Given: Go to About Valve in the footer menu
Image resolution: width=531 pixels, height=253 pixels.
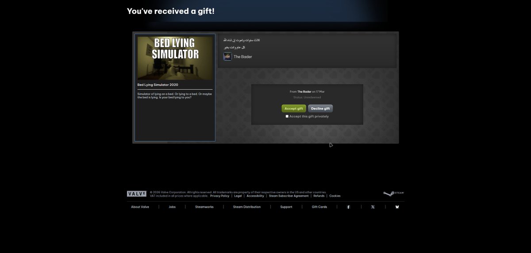Looking at the screenshot, I should click(140, 207).
